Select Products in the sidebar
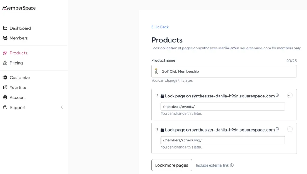 18,53
